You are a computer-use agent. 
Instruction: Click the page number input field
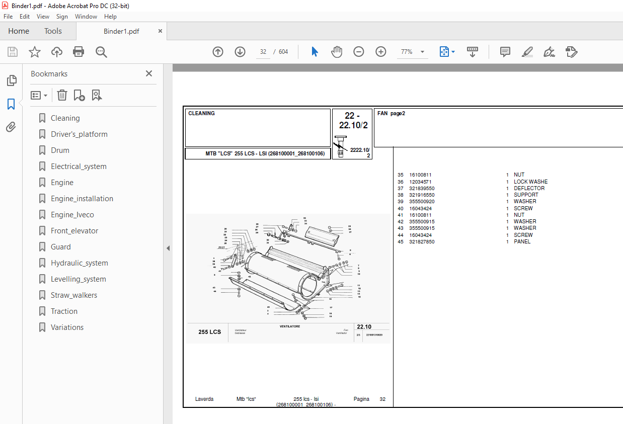pyautogui.click(x=263, y=52)
